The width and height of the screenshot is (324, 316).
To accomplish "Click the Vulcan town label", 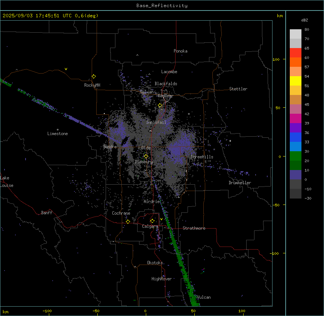I will (x=204, y=297).
